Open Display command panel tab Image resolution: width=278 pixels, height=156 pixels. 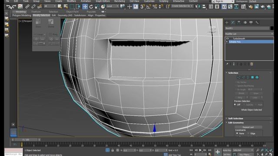(x=251, y=23)
